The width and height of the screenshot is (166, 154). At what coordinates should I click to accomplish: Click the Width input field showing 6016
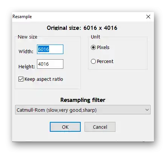pos(50,49)
